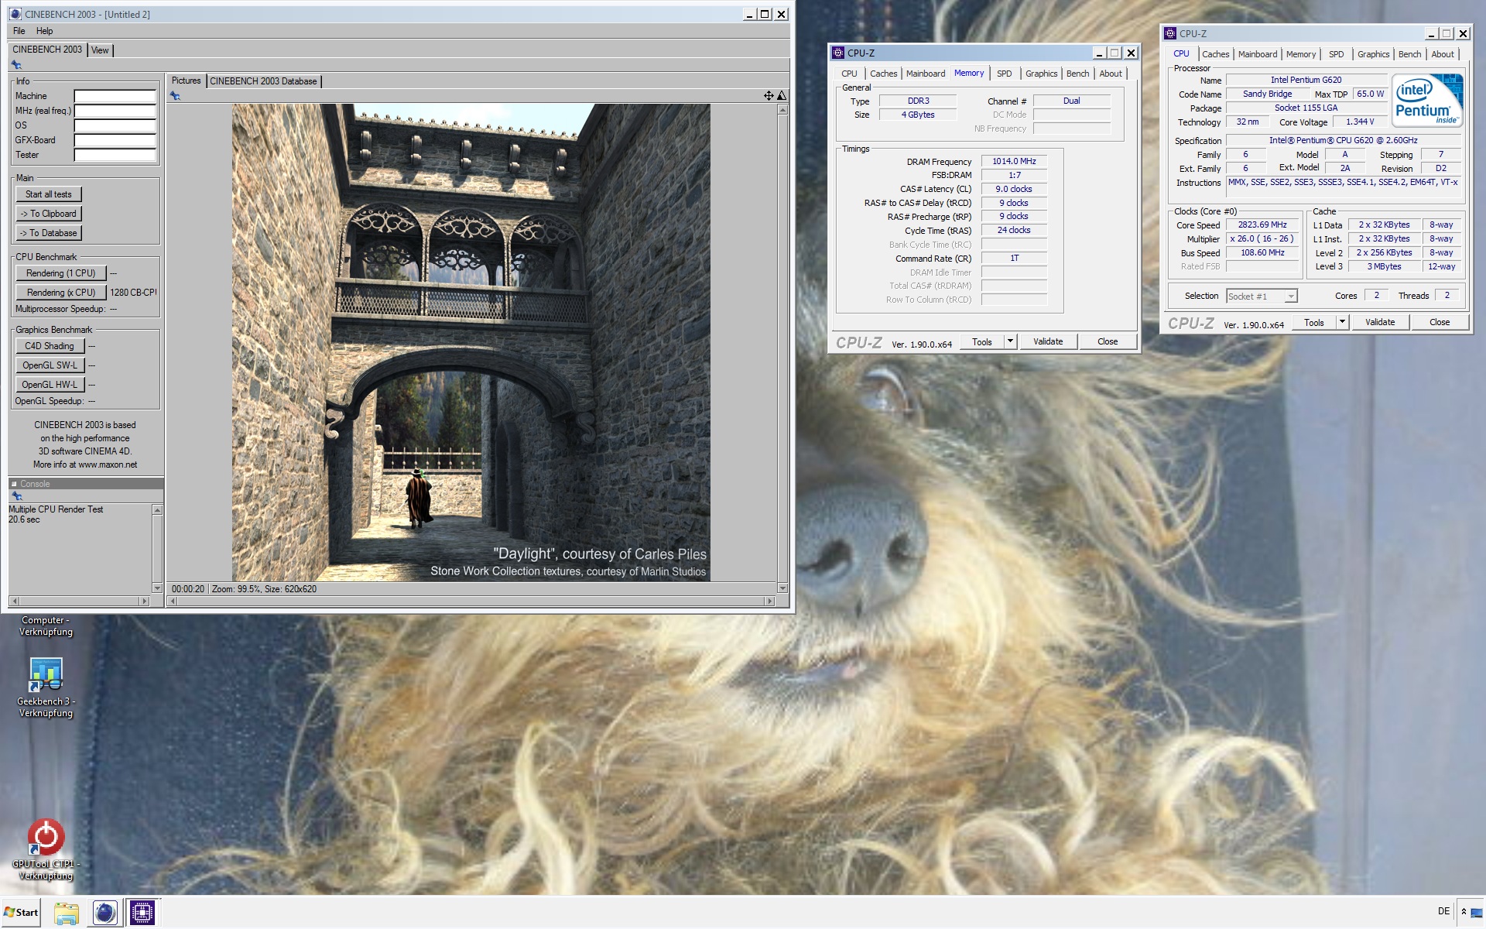Click the GFX-Board input field
The height and width of the screenshot is (929, 1486).
[x=115, y=140]
